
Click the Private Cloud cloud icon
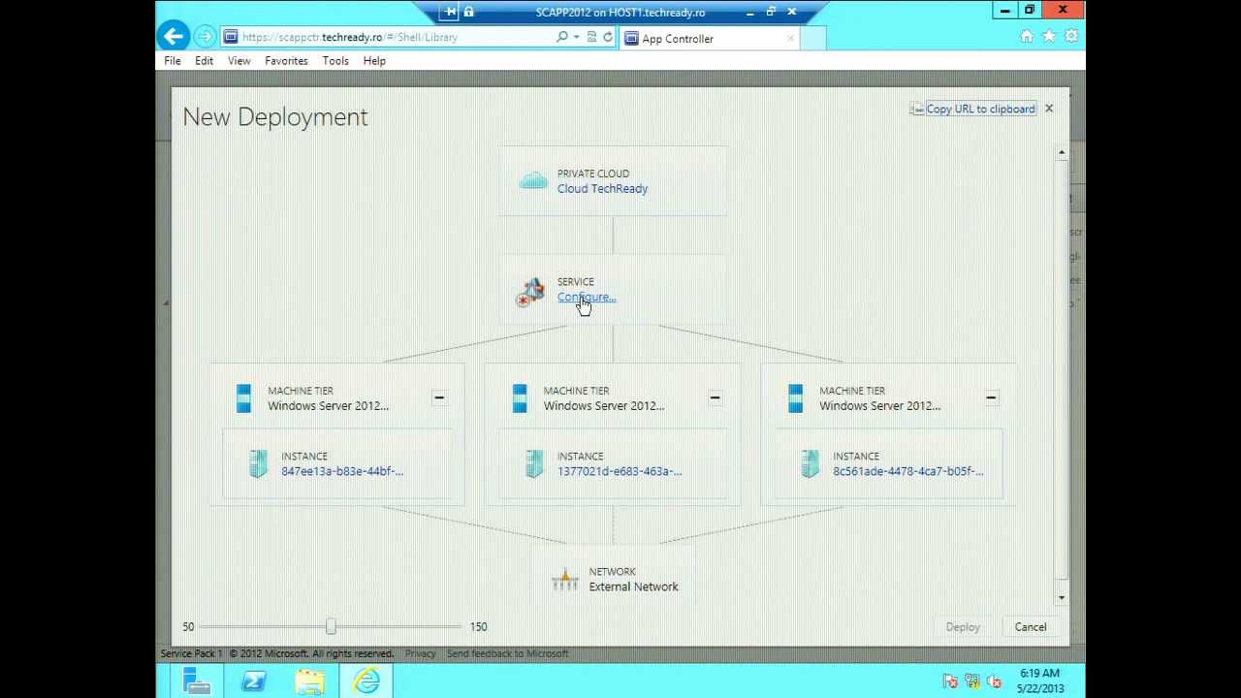click(x=533, y=180)
